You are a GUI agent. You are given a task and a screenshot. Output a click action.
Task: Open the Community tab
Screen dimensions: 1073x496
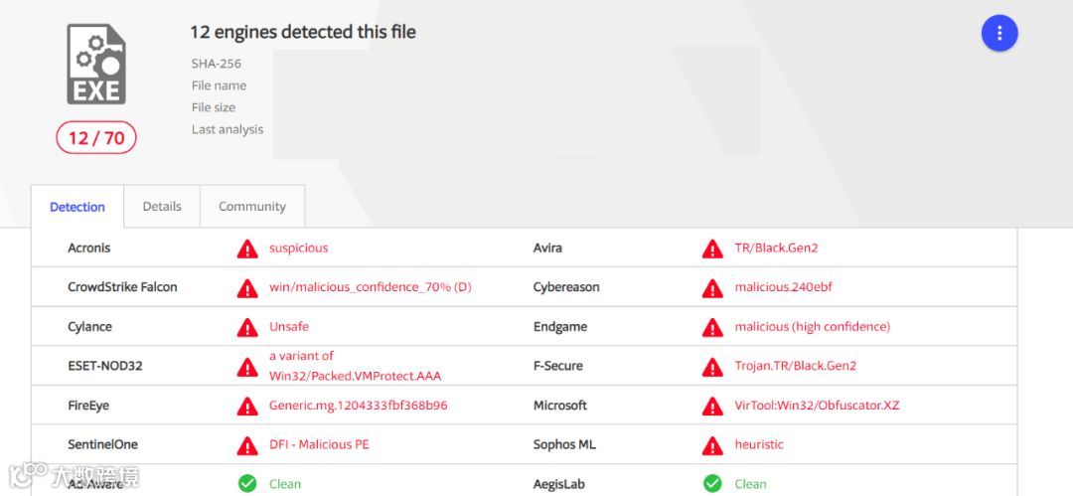click(251, 206)
